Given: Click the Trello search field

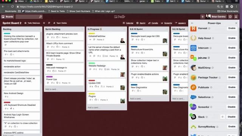Looking at the screenshot, I should (x=29, y=17).
